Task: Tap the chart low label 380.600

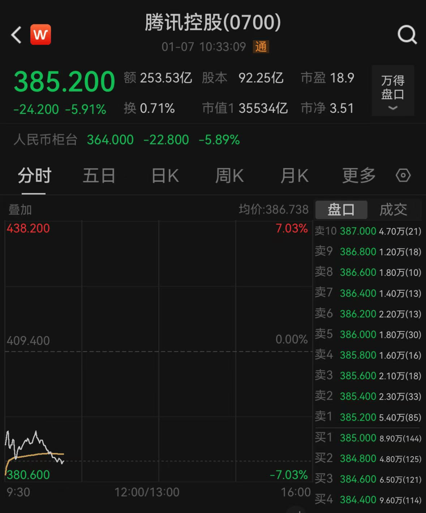Action: pos(28,475)
